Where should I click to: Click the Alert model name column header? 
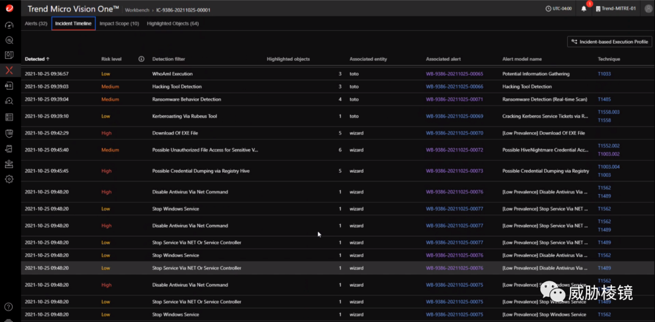click(x=522, y=59)
